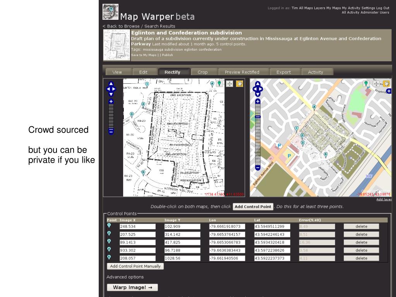
Task: Open the Settings link
Action: [368, 8]
